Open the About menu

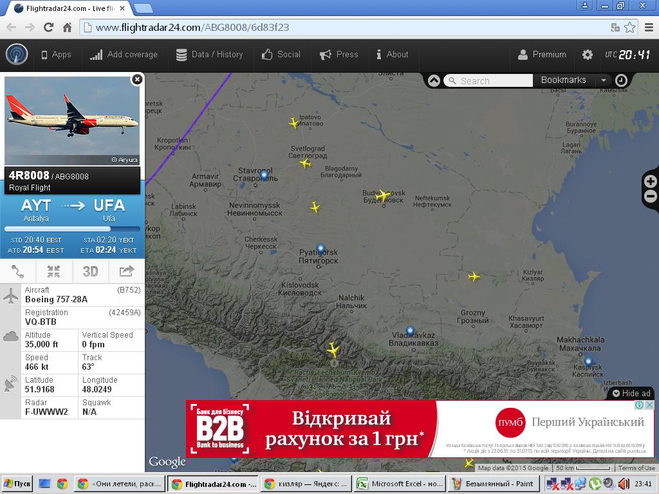(x=392, y=55)
